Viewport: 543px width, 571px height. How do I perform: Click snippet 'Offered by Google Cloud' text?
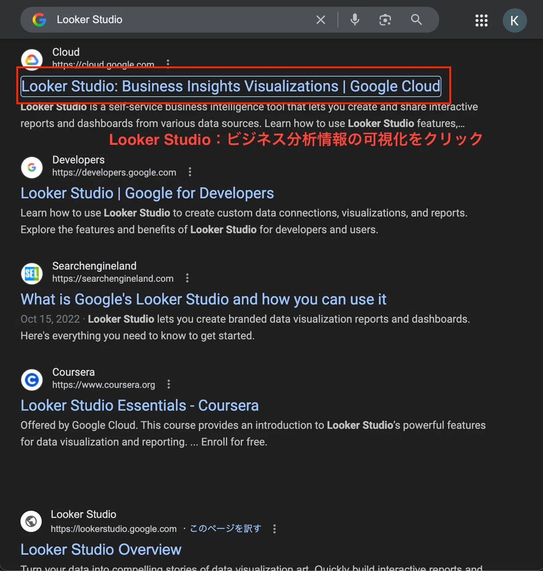click(x=78, y=425)
